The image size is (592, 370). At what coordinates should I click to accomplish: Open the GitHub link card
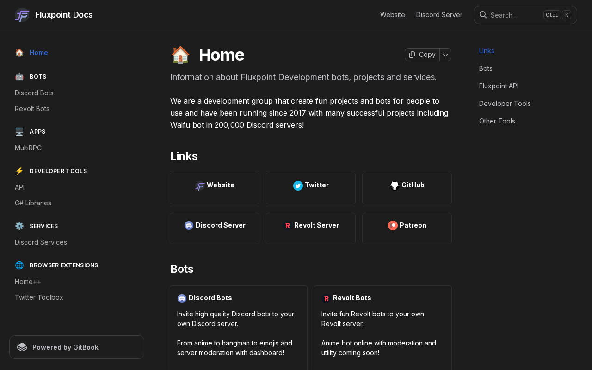[407, 188]
